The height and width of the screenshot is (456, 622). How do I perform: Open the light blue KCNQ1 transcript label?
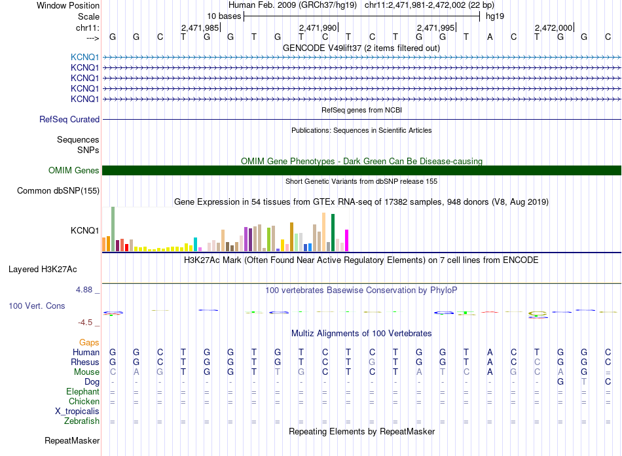pos(84,57)
